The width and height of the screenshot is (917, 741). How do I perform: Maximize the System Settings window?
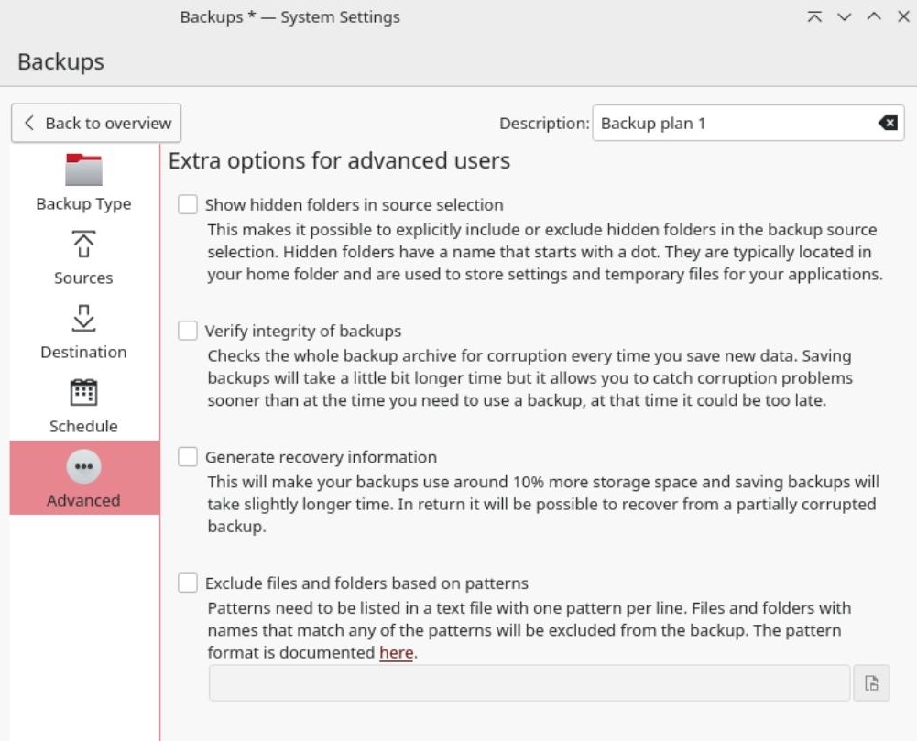pyautogui.click(x=874, y=17)
